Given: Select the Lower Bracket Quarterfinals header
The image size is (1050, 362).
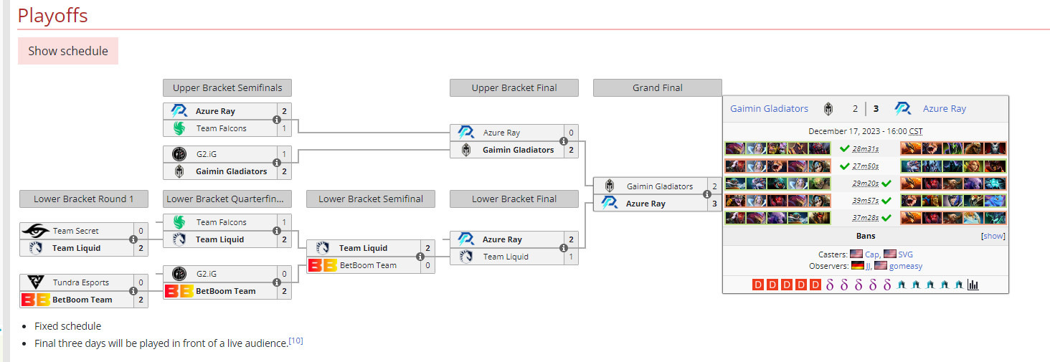Looking at the screenshot, I should pyautogui.click(x=227, y=199).
